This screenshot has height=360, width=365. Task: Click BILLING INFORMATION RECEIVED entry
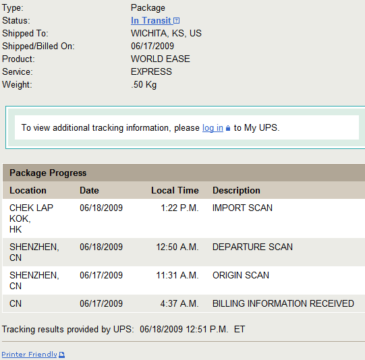coord(283,304)
